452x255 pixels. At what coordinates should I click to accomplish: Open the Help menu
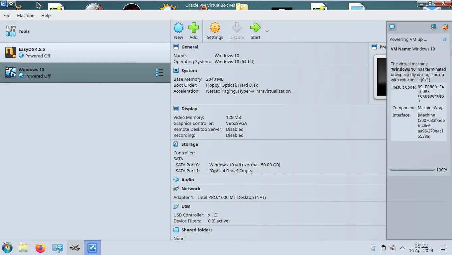(46, 15)
